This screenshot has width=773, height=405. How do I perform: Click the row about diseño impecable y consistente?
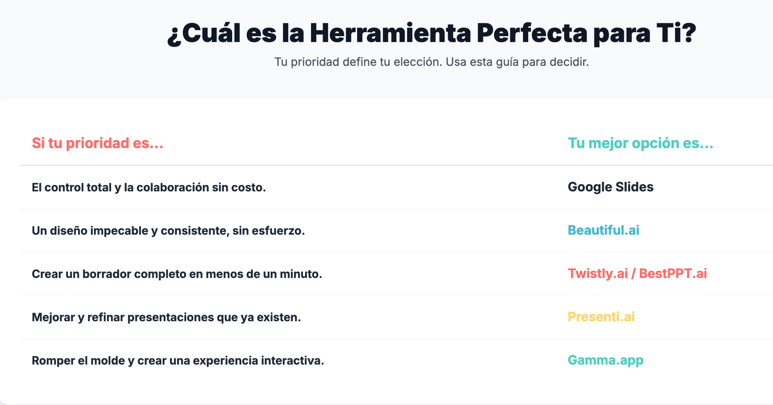pyautogui.click(x=397, y=231)
